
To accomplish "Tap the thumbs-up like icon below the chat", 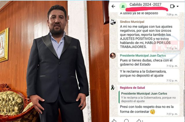I will pyautogui.click(x=114, y=121).
